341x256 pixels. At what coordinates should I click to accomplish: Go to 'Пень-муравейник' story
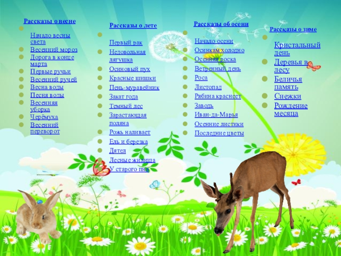point(134,88)
